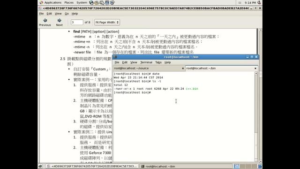Open Edit menu of document viewer

[49, 14]
